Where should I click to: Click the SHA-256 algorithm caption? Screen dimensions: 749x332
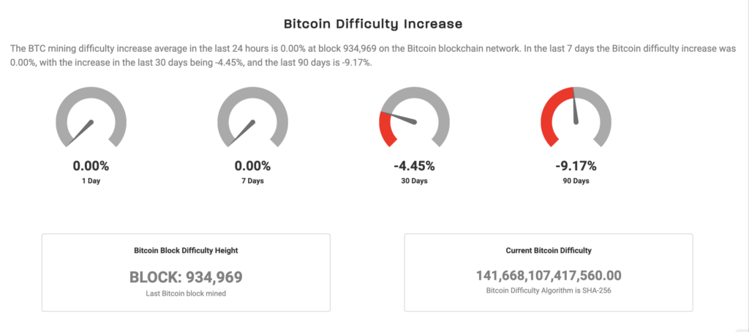click(549, 290)
